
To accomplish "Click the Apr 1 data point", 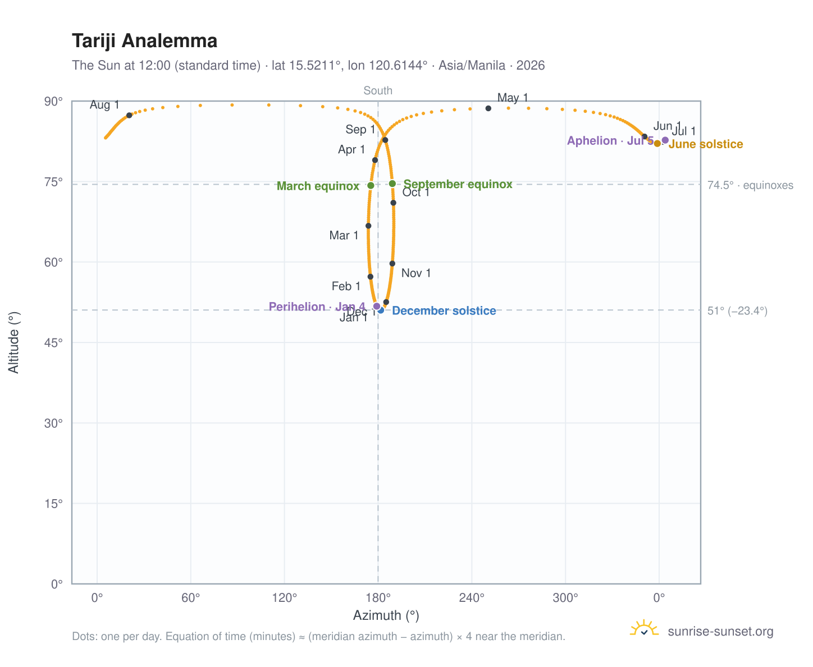I will (x=375, y=160).
